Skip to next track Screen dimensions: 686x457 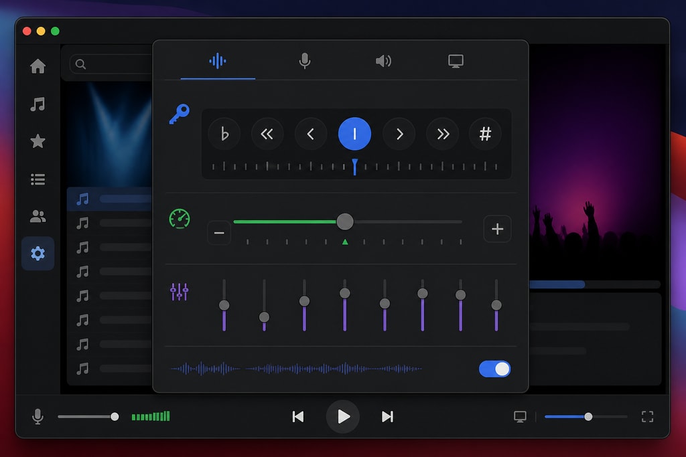[387, 417]
